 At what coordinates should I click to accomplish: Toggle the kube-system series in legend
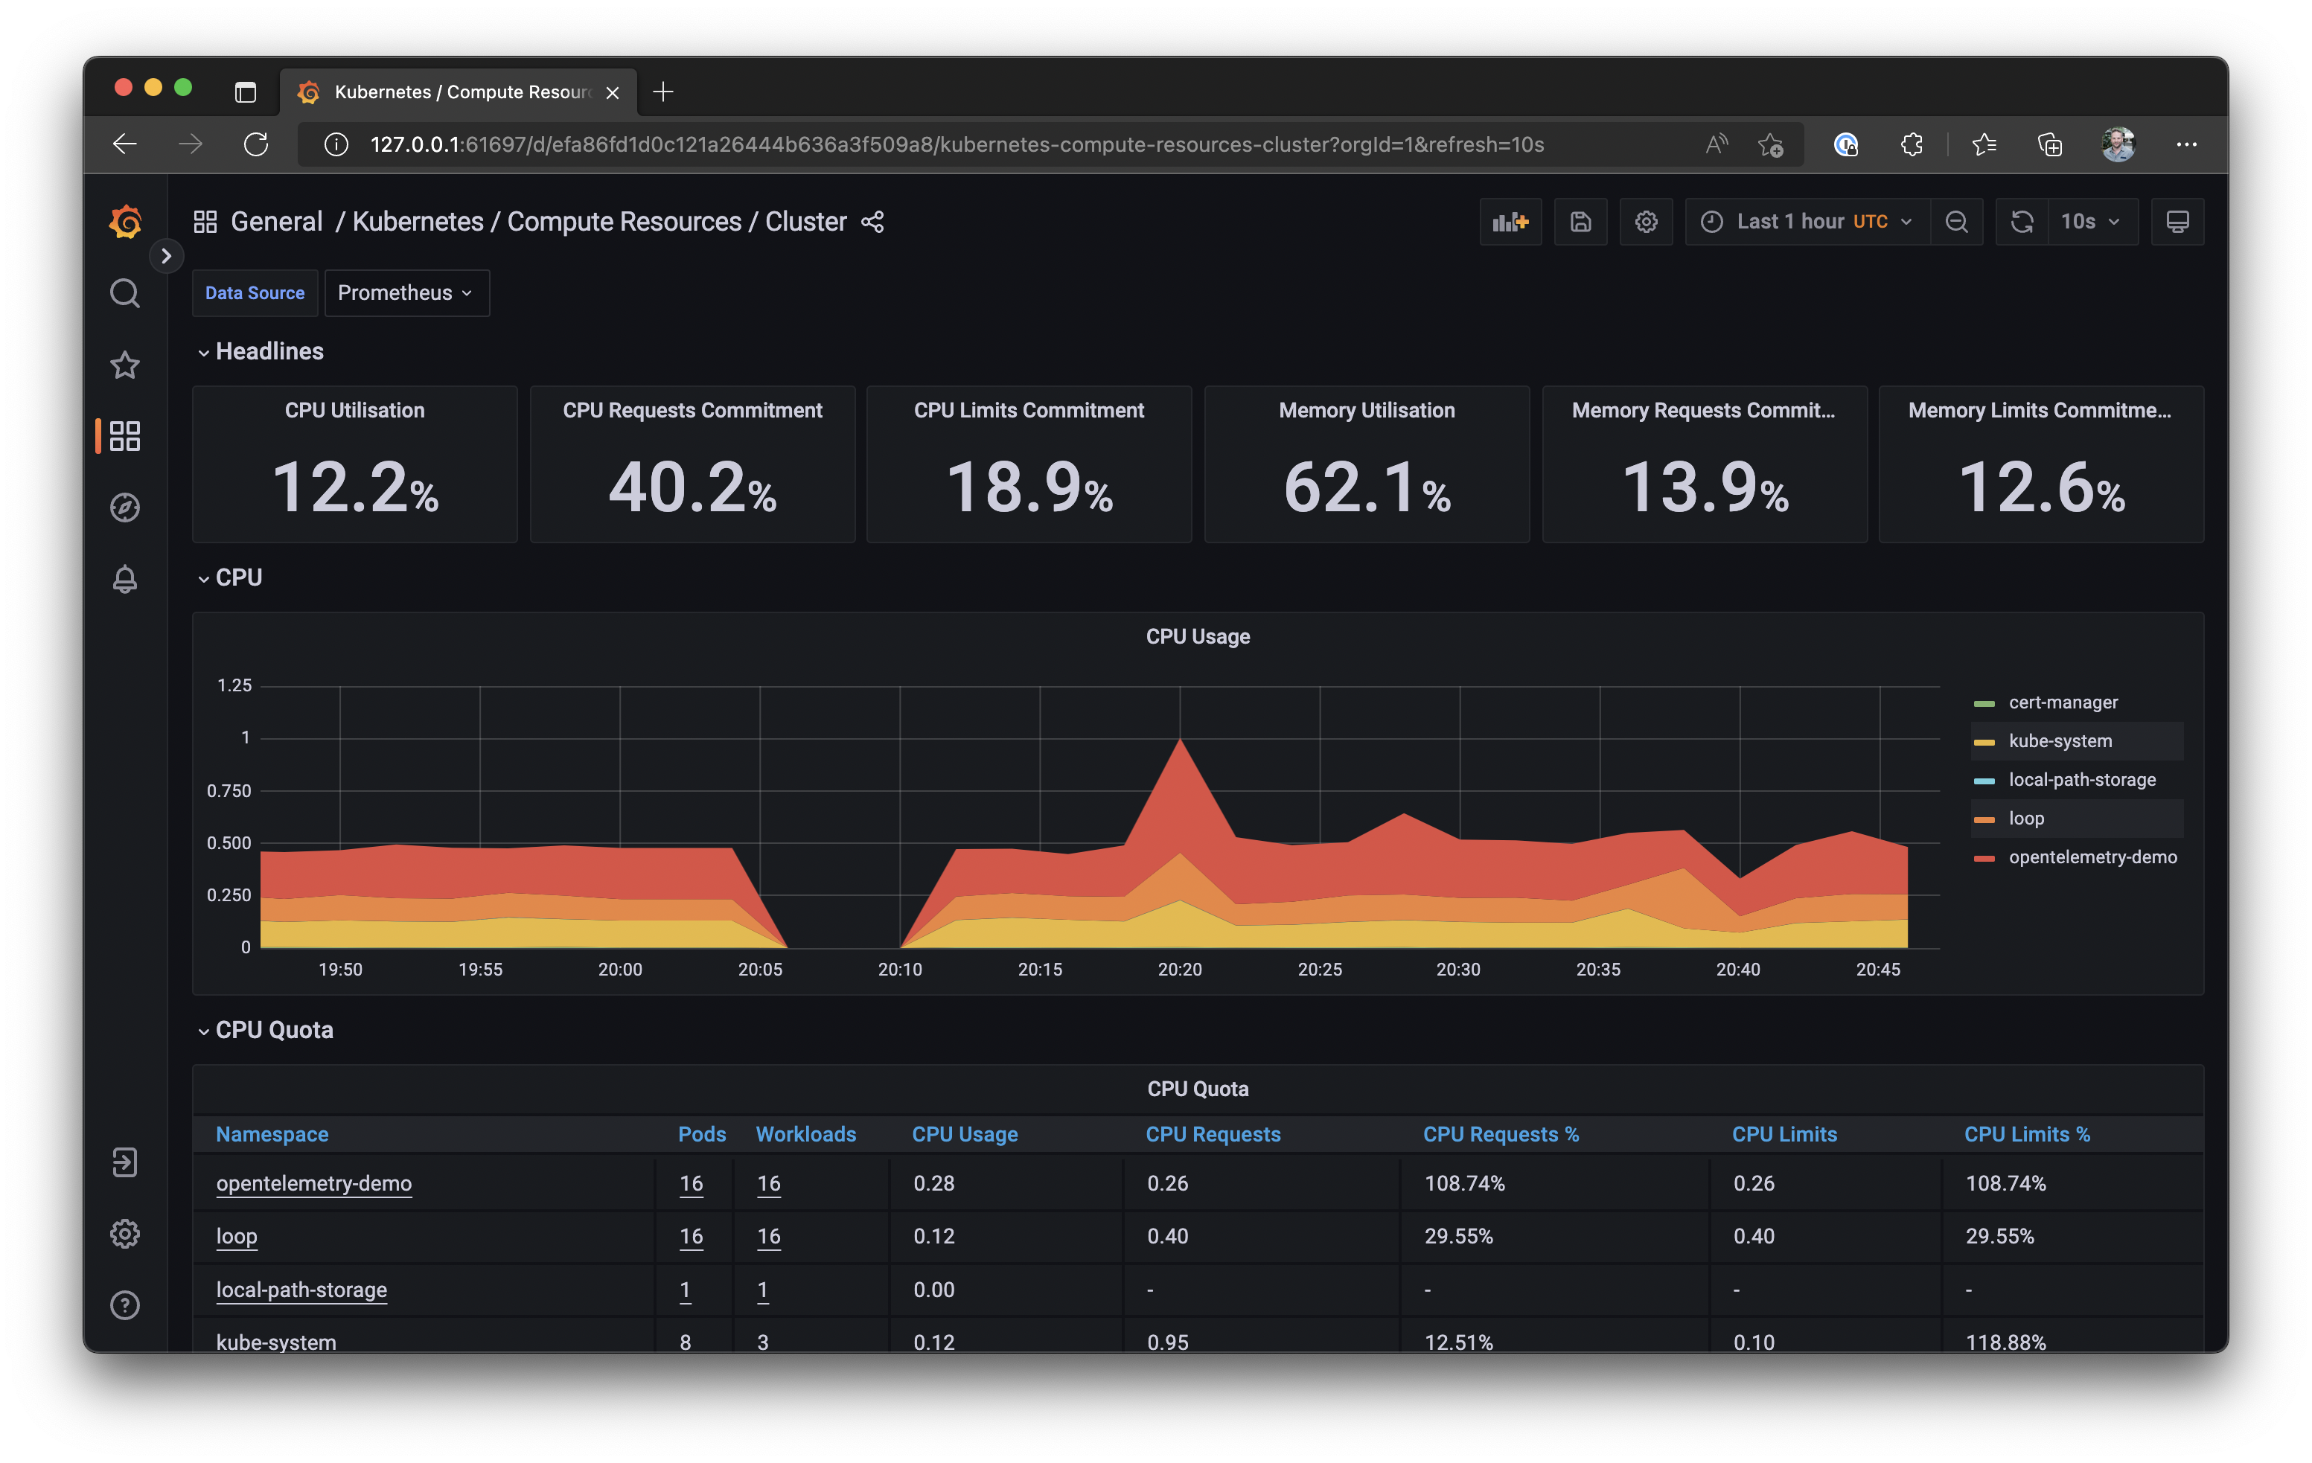pyautogui.click(x=2060, y=741)
